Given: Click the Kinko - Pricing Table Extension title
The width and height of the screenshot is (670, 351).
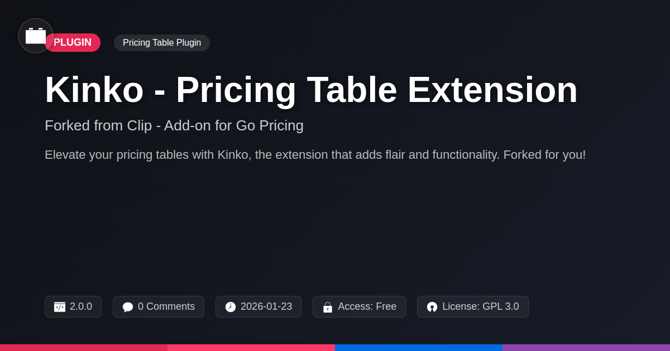Looking at the screenshot, I should pos(311,90).
